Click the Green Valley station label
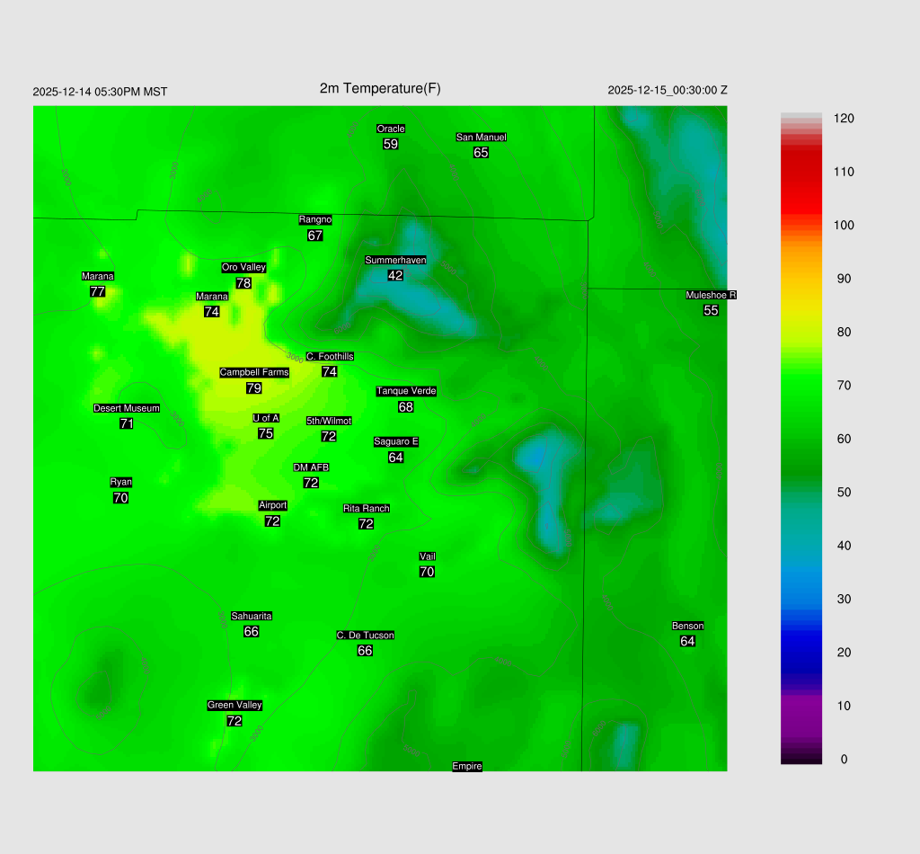 [x=234, y=706]
